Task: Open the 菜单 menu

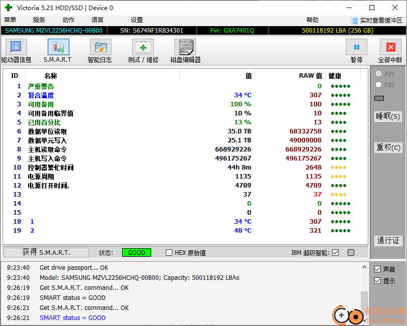Action: [10, 20]
